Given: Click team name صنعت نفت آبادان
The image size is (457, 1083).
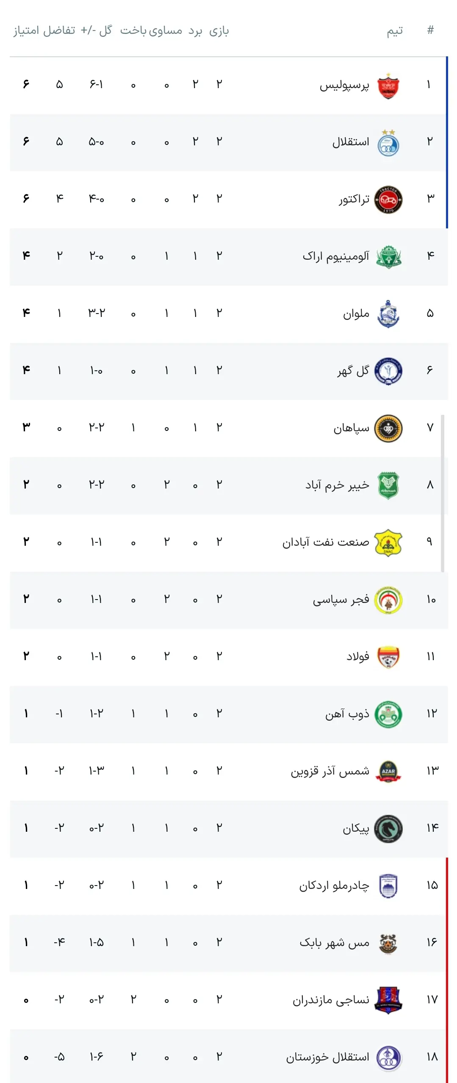Looking at the screenshot, I should point(326,542).
